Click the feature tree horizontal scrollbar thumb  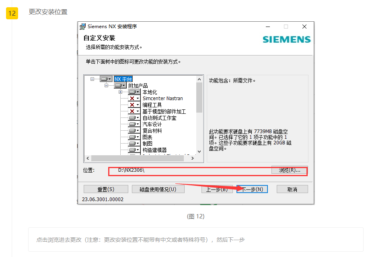(x=138, y=158)
